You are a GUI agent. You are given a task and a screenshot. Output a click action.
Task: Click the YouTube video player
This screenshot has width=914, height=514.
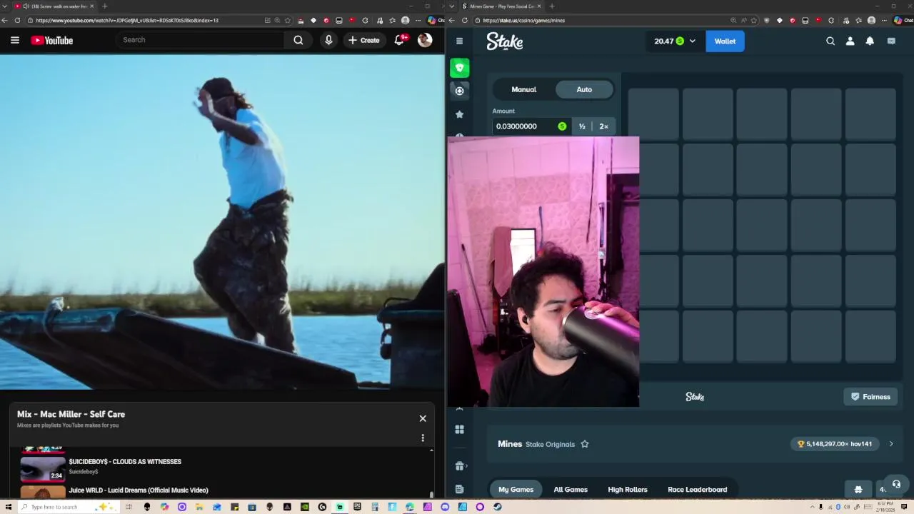(x=222, y=222)
